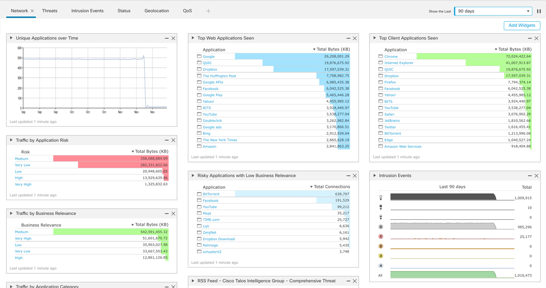Screen dimensions: 546x288
Task: Check the Chrome client application checkbox
Action: (x=381, y=56)
